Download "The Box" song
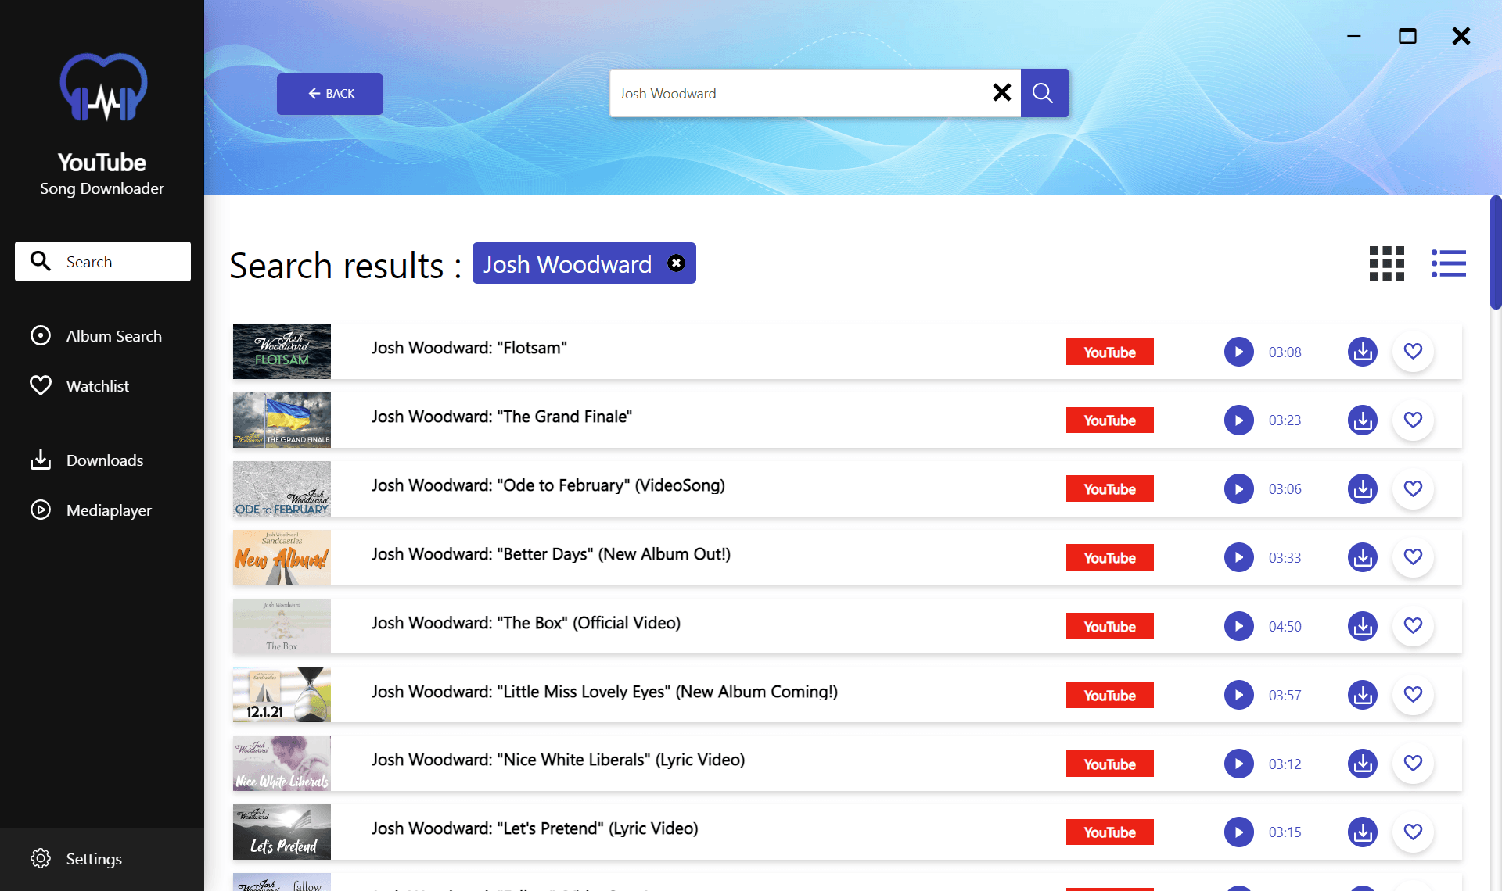This screenshot has height=891, width=1502. click(x=1362, y=627)
